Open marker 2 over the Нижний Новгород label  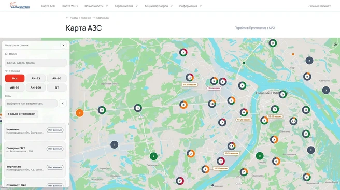(x=282, y=94)
